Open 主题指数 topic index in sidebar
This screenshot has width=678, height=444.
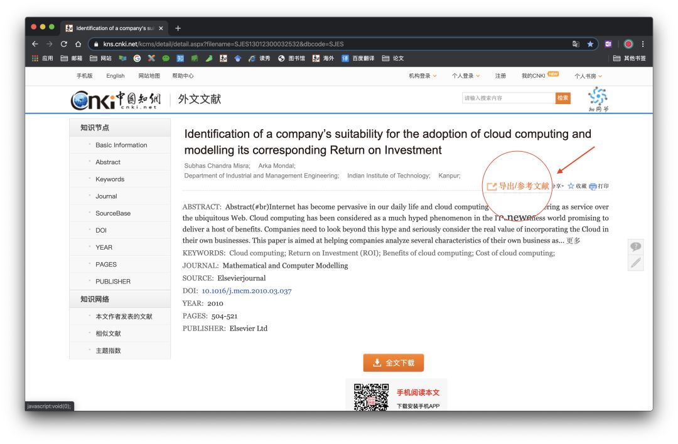pos(108,351)
